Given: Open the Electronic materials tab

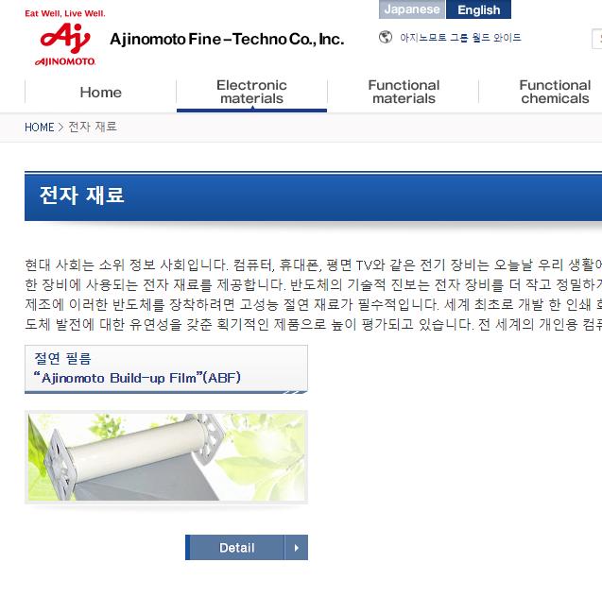Looking at the screenshot, I should pos(251,92).
